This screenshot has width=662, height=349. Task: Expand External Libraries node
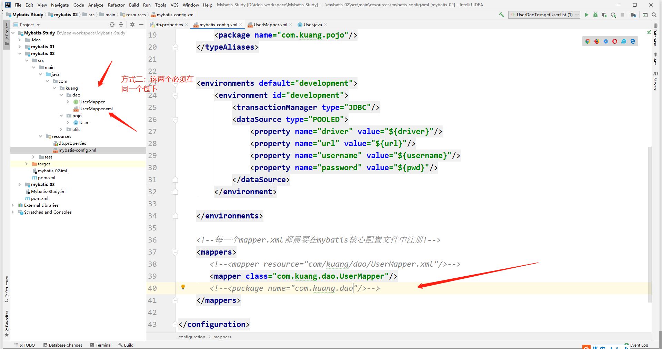pyautogui.click(x=13, y=205)
